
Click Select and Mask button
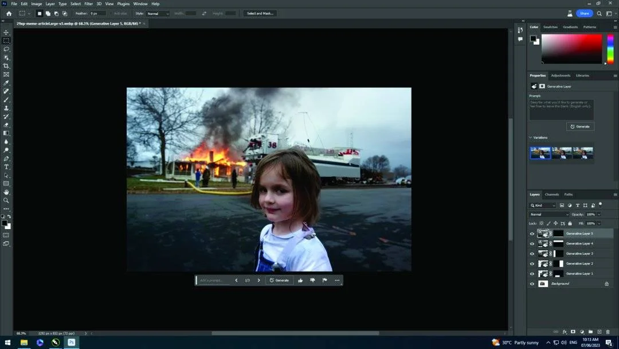click(x=260, y=13)
